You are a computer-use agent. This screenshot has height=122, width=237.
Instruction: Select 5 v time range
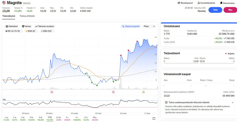pyautogui.click(x=77, y=118)
